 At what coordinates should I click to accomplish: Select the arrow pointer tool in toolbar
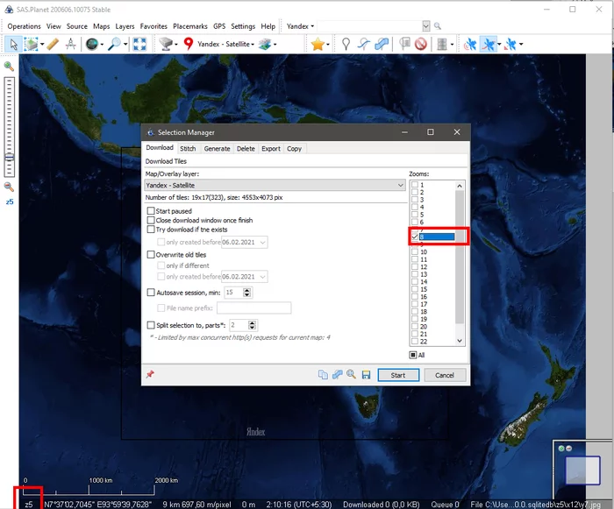click(x=13, y=44)
